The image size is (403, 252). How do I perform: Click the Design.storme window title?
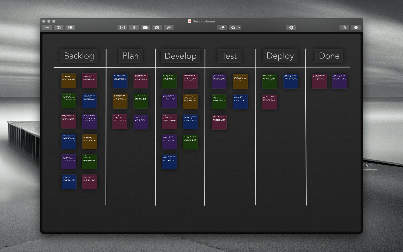[204, 21]
